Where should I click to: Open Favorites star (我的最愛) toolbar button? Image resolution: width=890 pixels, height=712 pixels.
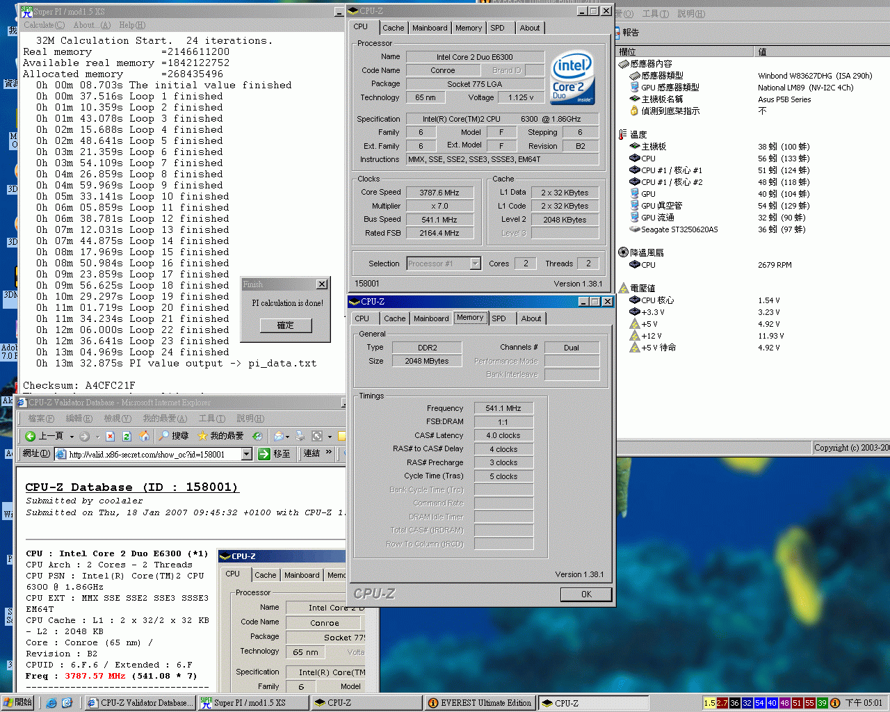point(220,436)
